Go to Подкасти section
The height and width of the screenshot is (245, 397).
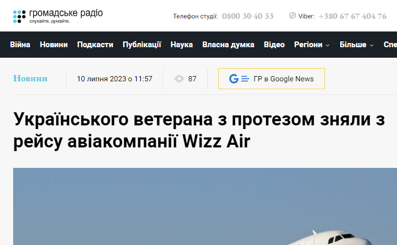(x=95, y=45)
